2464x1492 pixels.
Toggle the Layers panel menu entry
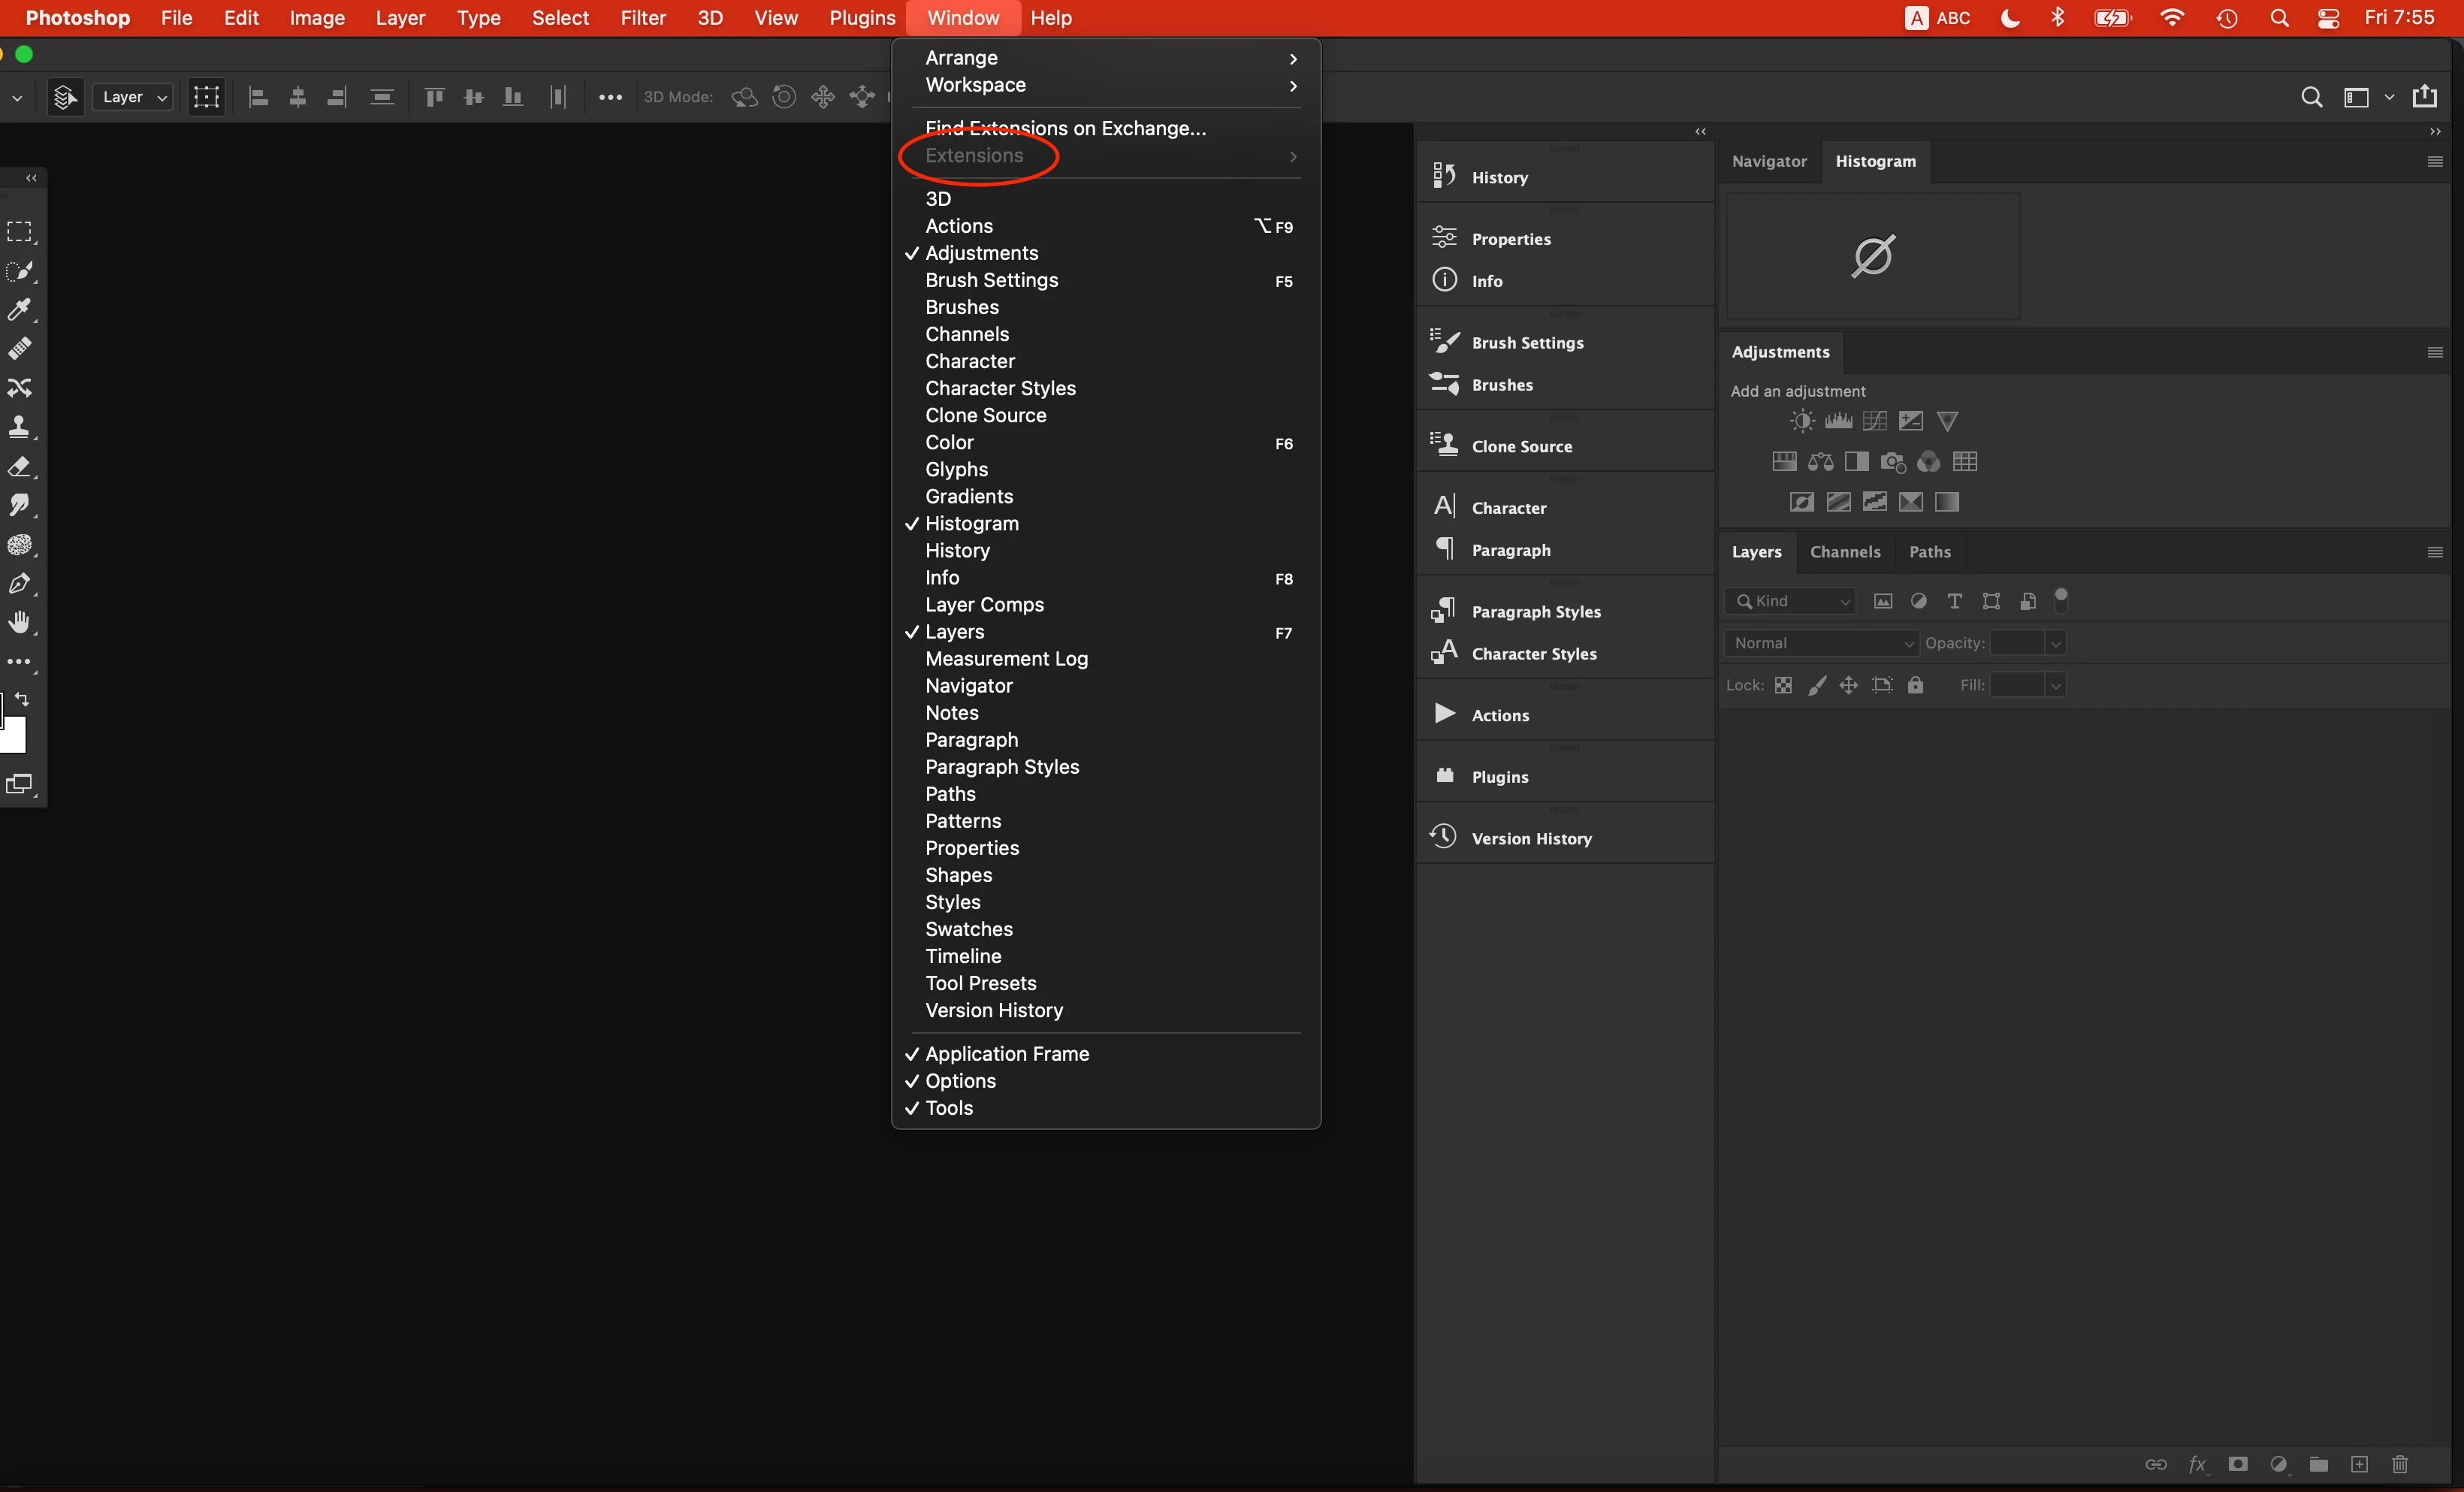point(954,631)
